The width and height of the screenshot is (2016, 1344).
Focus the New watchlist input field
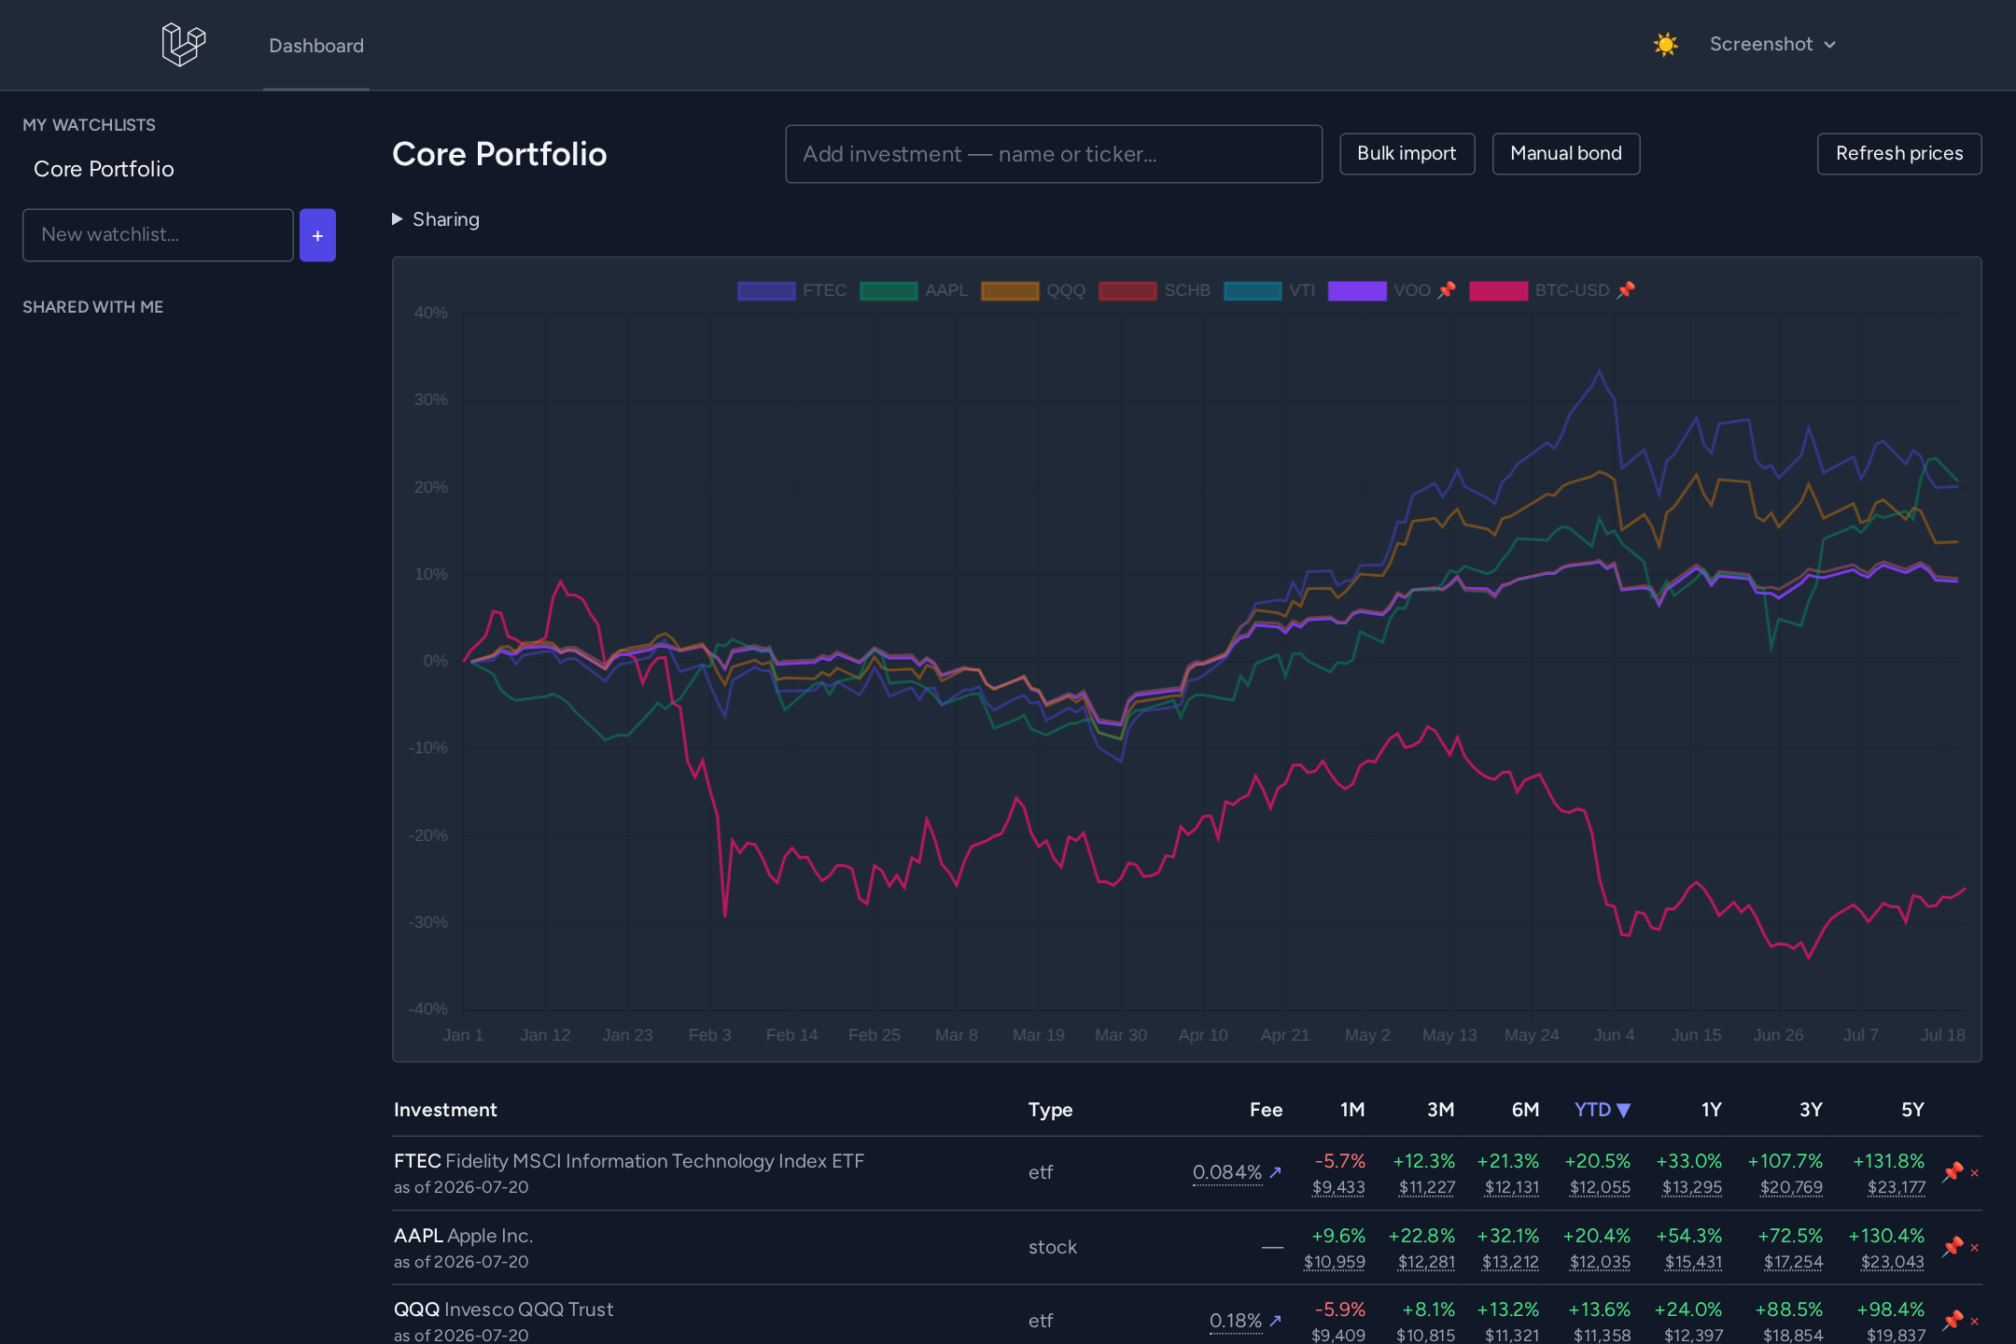(x=158, y=235)
